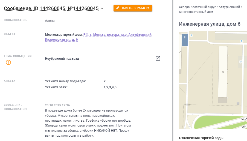Open the 'Многоквартирный дом' breadcrumb
Image resolution: width=247 pixels, height=141 pixels.
196,12
